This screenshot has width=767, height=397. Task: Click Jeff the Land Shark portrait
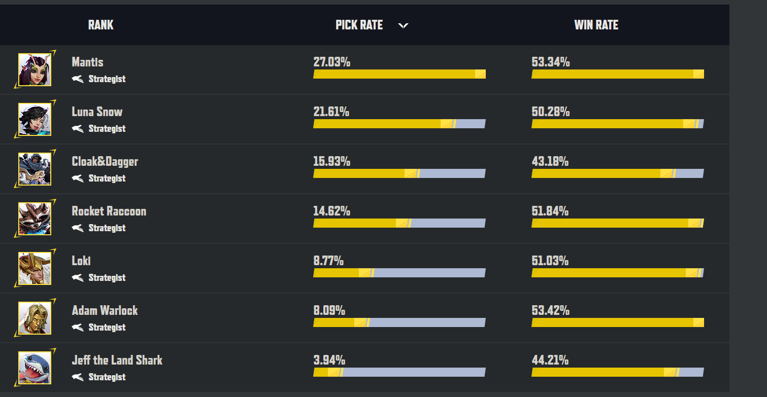tap(35, 368)
